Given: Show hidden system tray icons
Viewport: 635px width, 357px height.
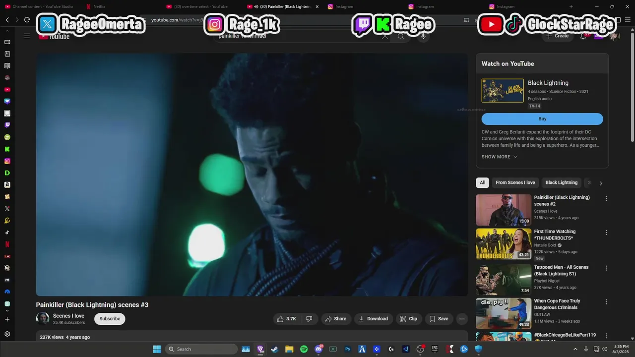Looking at the screenshot, I should (x=575, y=349).
